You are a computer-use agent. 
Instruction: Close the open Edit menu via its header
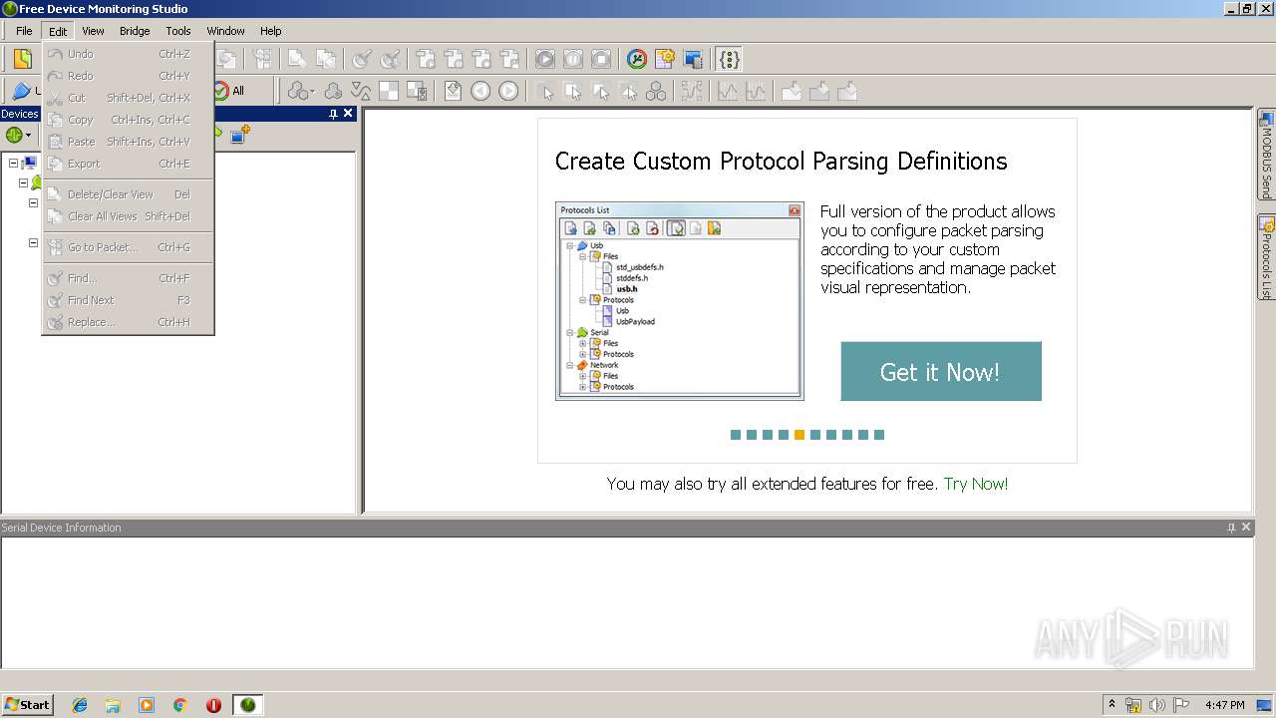point(58,31)
